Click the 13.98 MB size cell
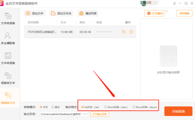The height and width of the screenshot is (120, 195). [x=67, y=32]
